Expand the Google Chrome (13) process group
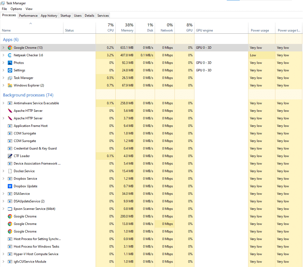The width and height of the screenshot is (303, 267). point(3,48)
